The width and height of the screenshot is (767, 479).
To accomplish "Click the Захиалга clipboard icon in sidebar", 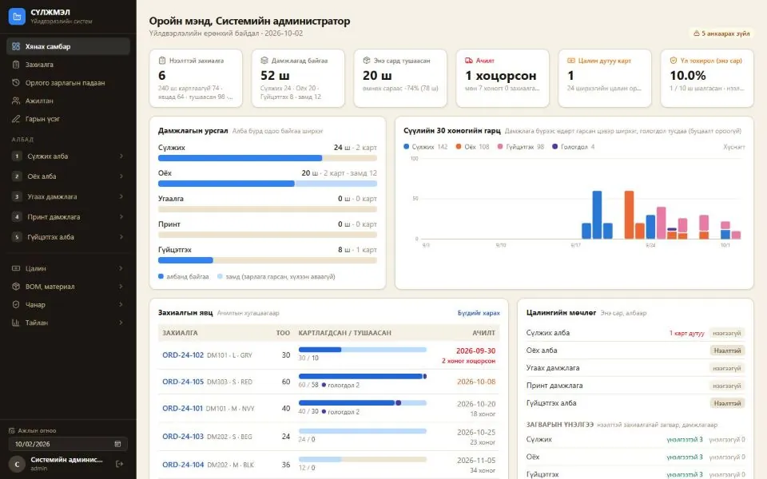I will [x=16, y=65].
